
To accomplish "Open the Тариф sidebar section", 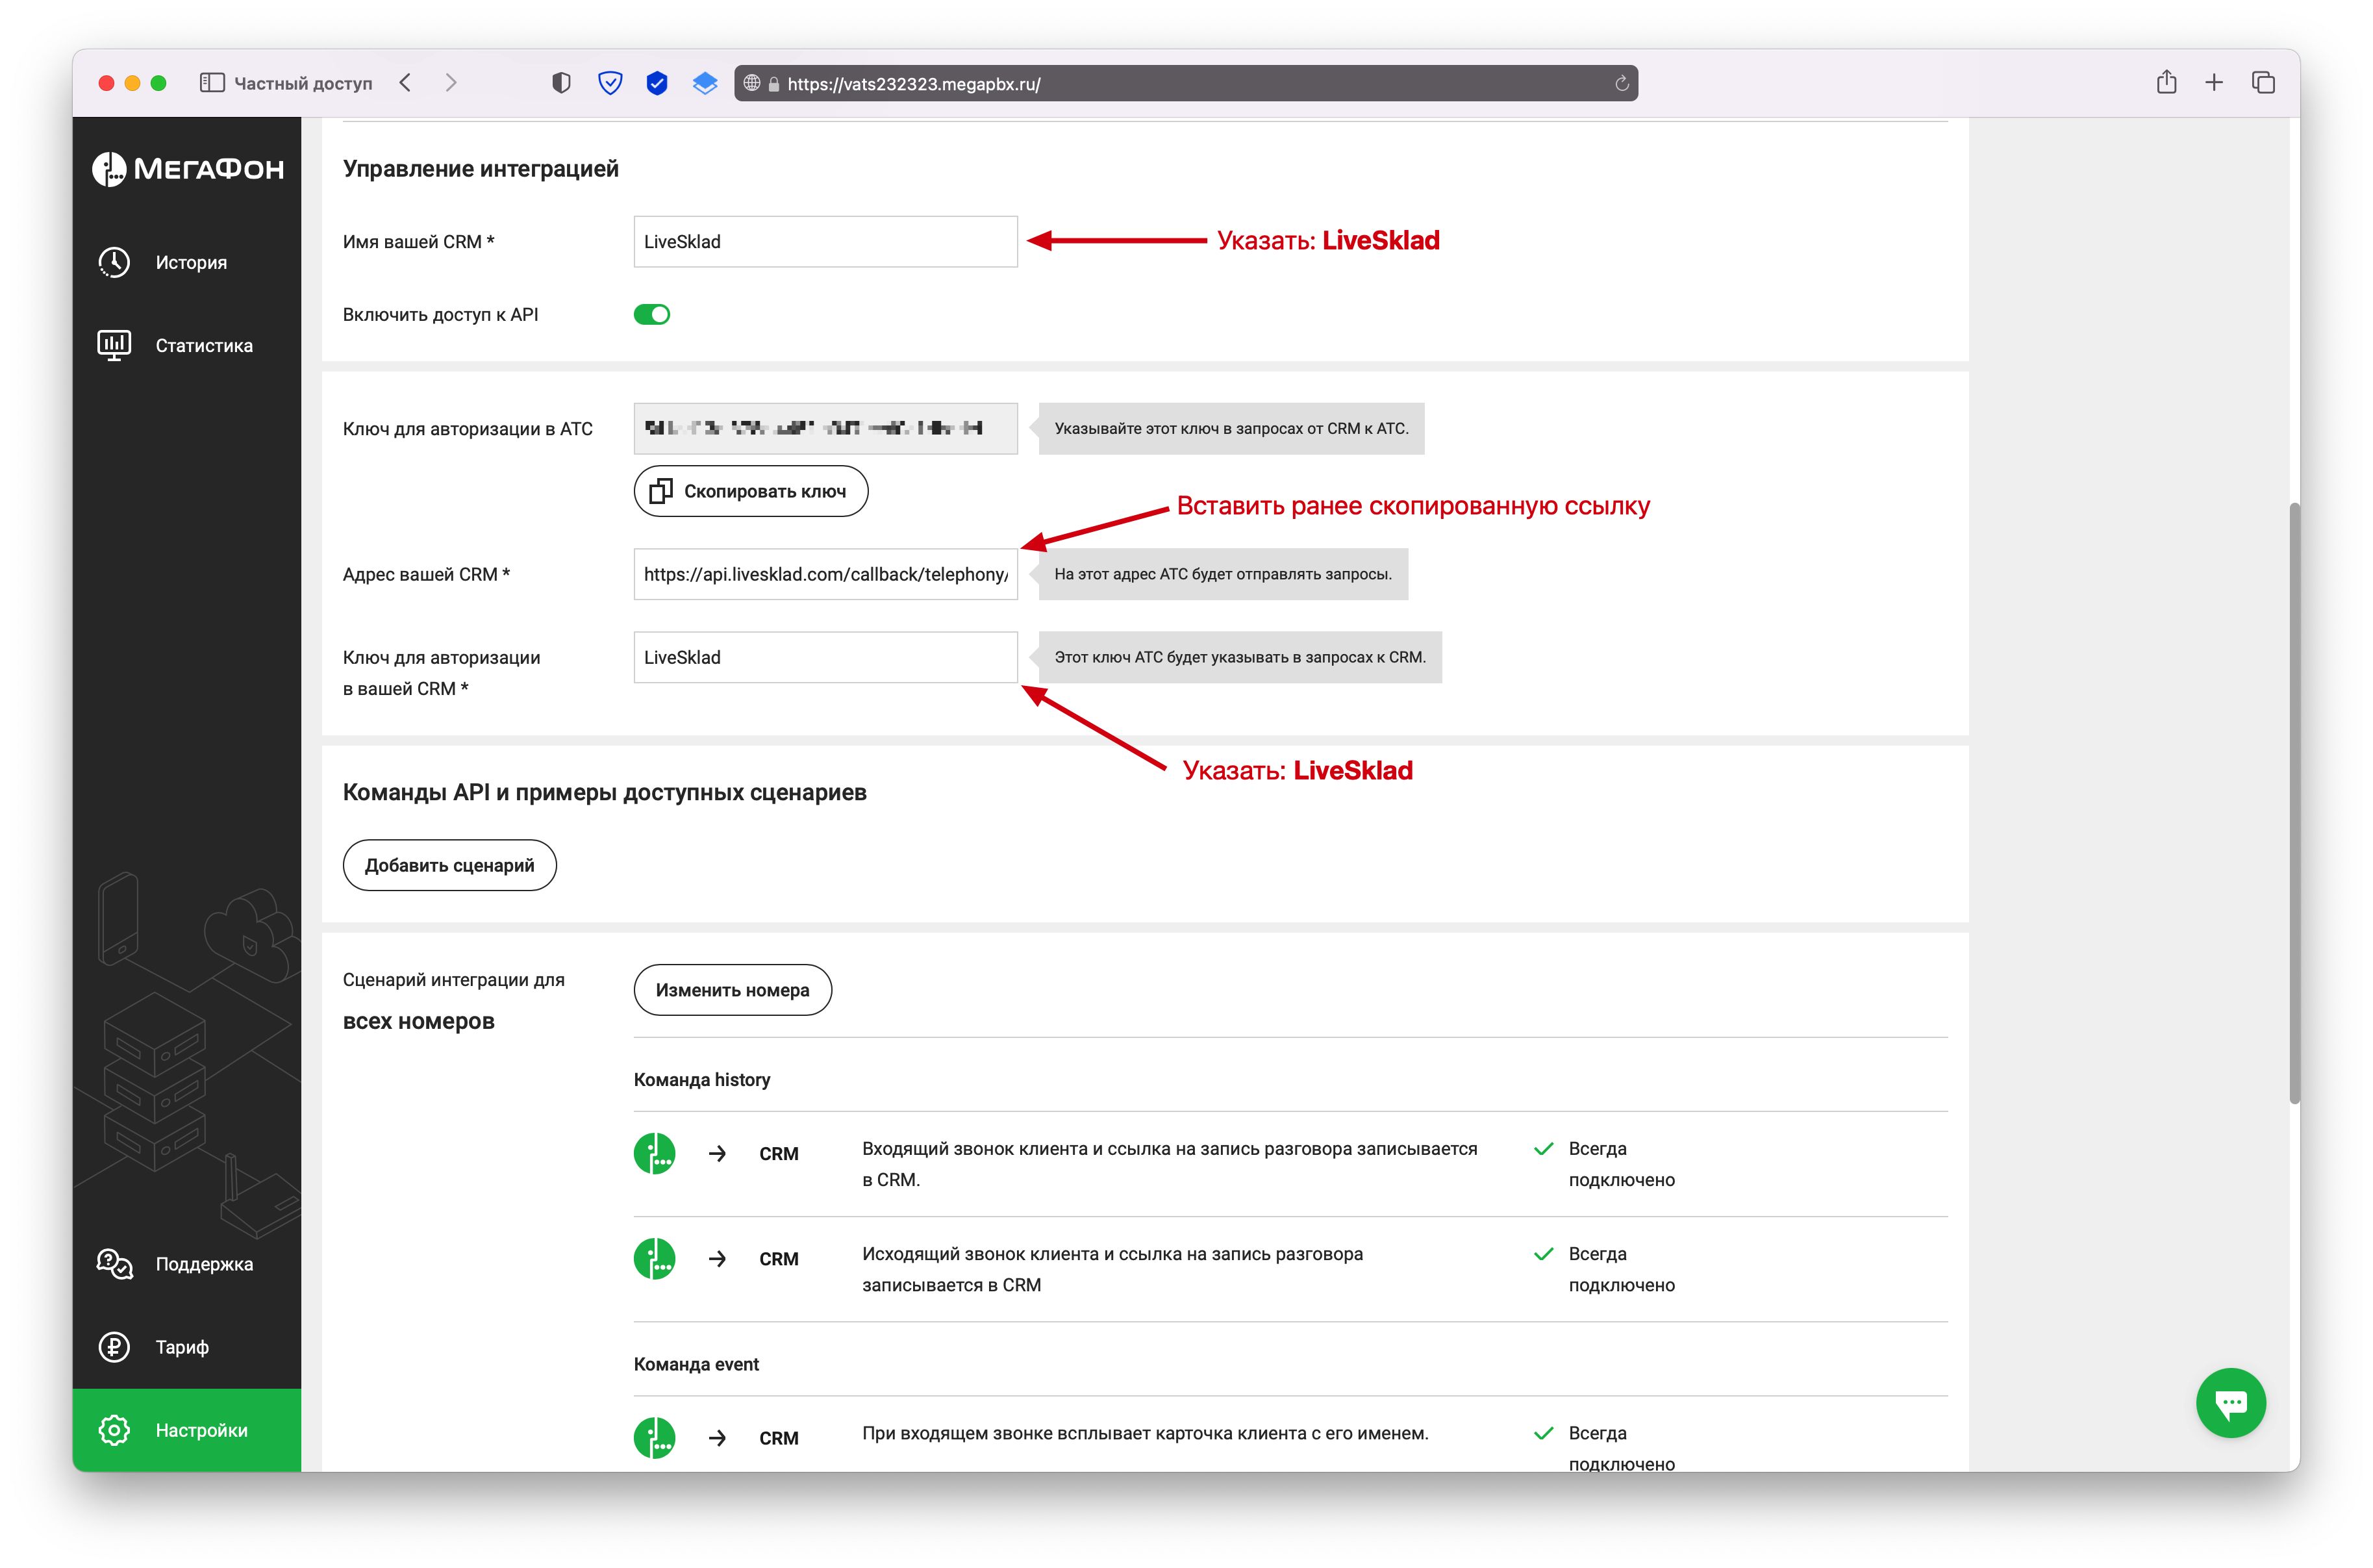I will pyautogui.click(x=187, y=1347).
